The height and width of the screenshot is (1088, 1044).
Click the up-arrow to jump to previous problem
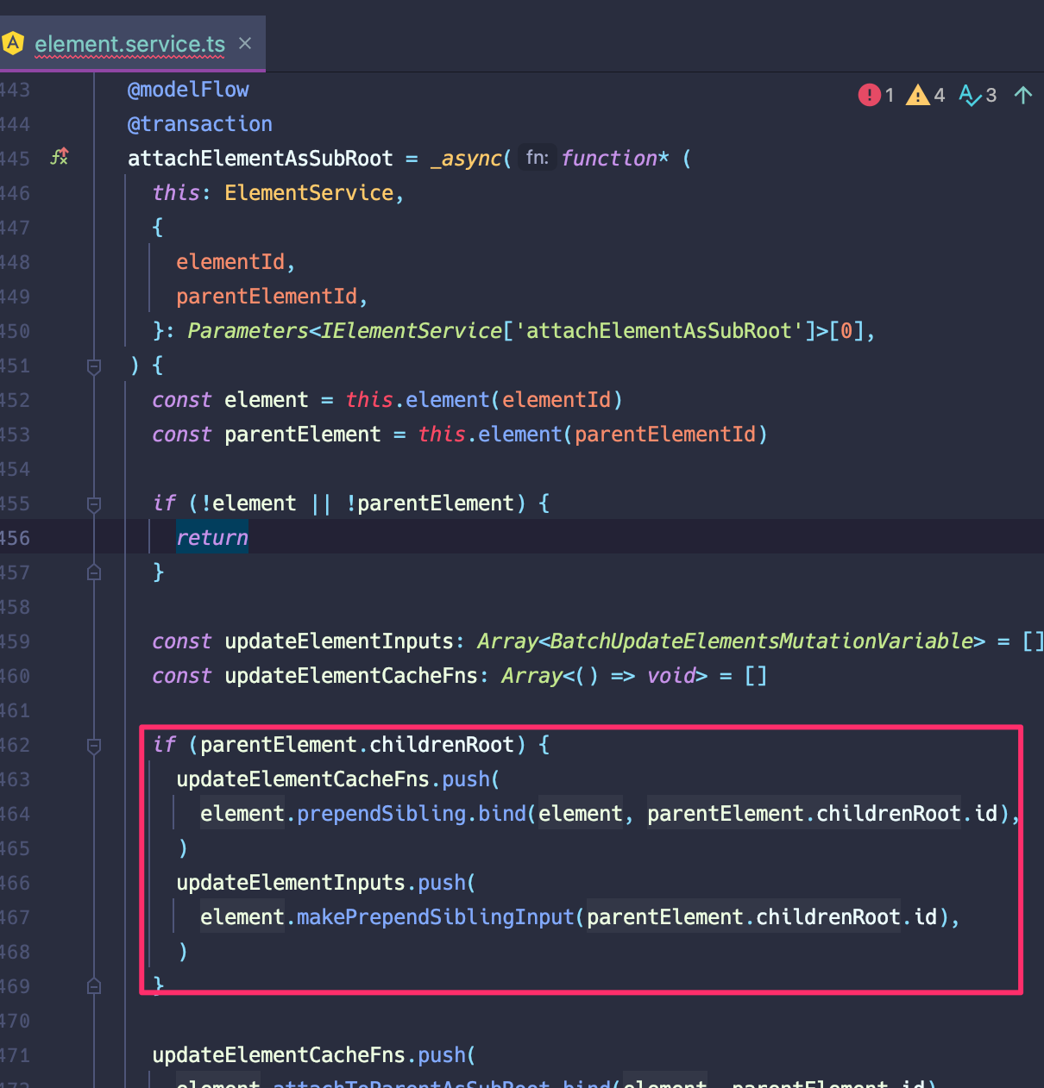(1022, 95)
